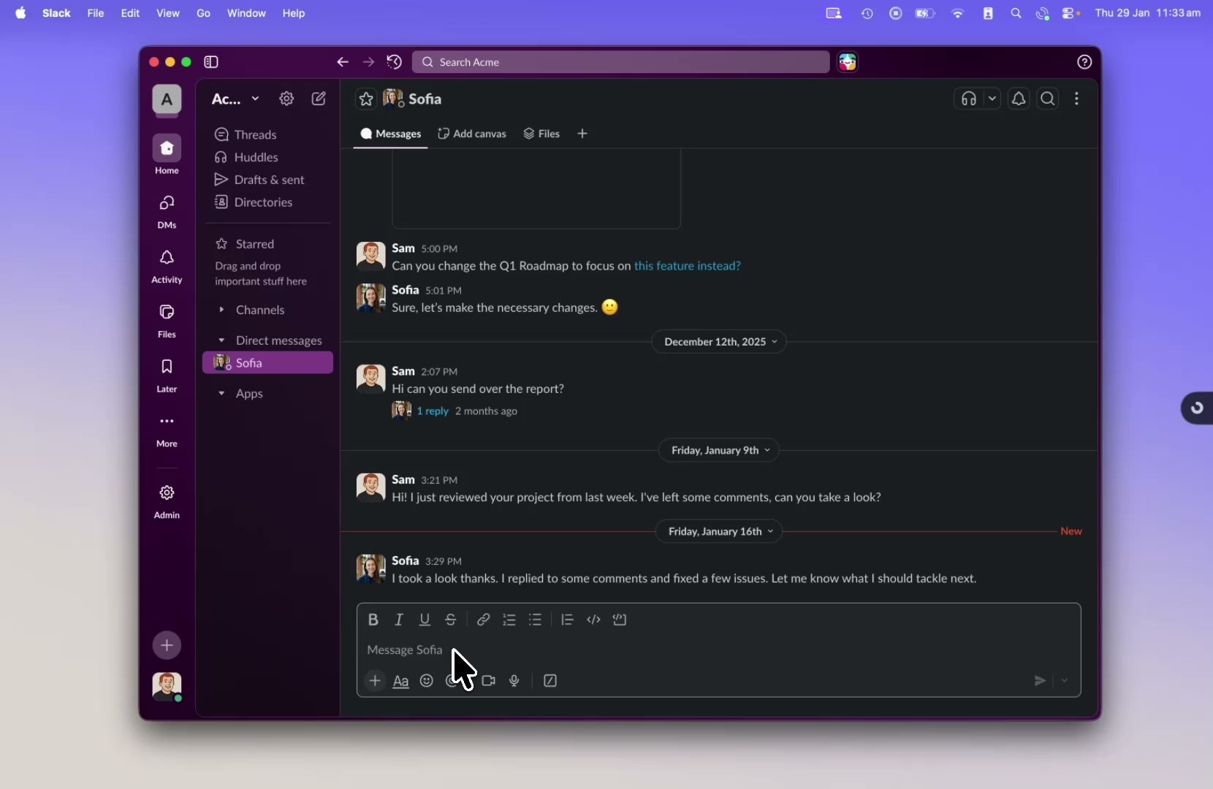Start a huddle with Sofia
This screenshot has height=789, width=1213.
tap(969, 99)
